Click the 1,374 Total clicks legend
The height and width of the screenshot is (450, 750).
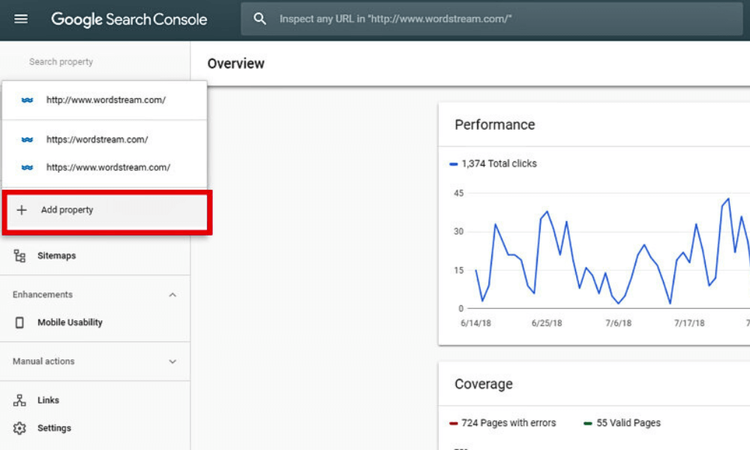tap(493, 163)
